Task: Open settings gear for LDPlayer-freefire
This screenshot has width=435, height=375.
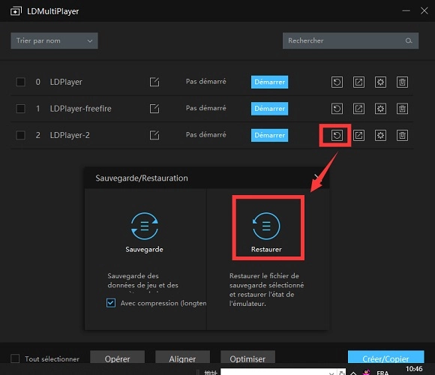Action: coord(380,109)
